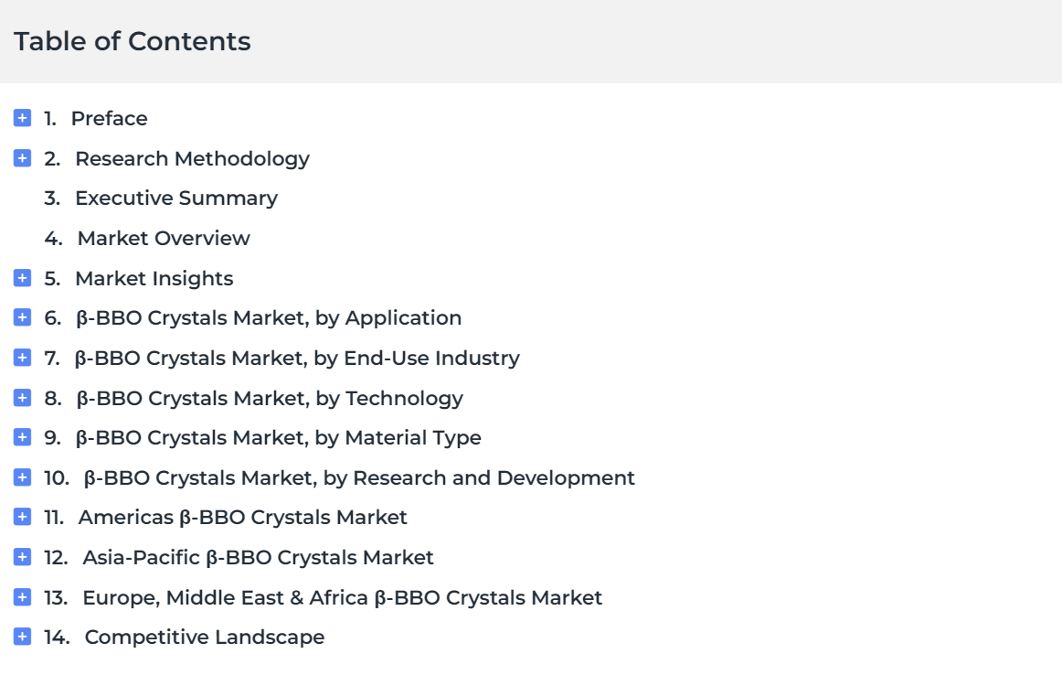The image size is (1062, 675).
Task: Click the Market Insights title
Action: 154,279
